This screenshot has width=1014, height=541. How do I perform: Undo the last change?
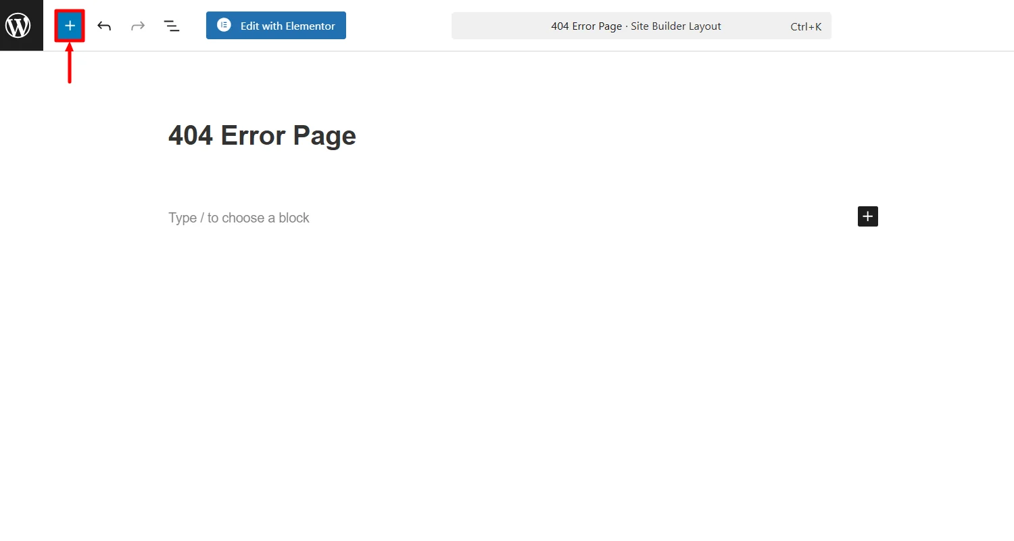[x=104, y=26]
